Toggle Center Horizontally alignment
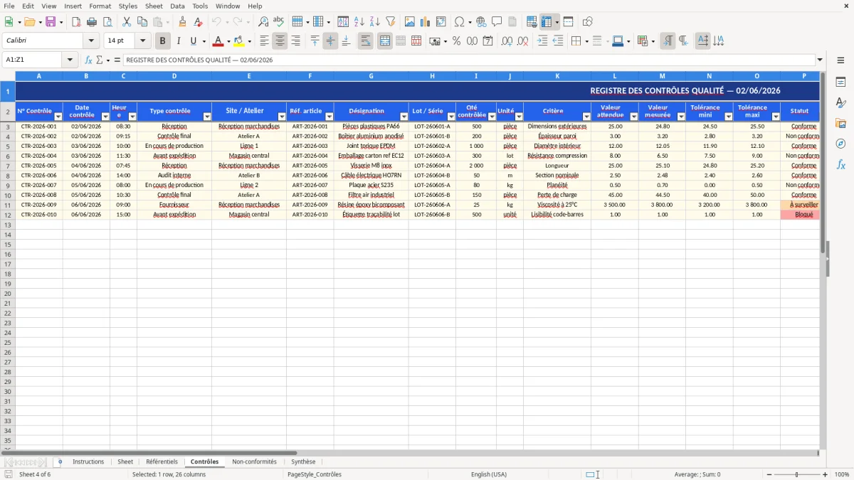This screenshot has height=480, width=854. click(x=280, y=41)
